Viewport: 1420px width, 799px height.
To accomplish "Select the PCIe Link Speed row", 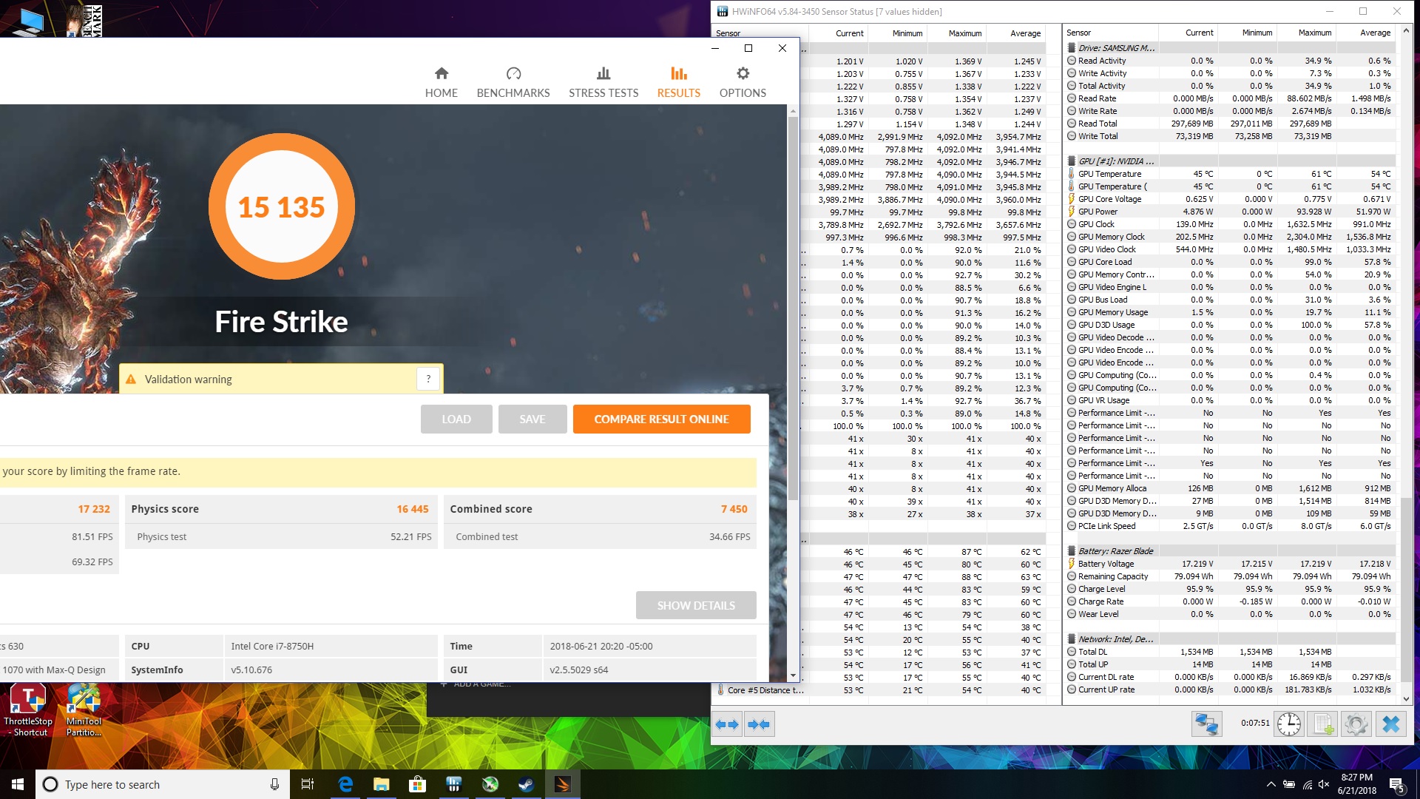I will (x=1230, y=526).
